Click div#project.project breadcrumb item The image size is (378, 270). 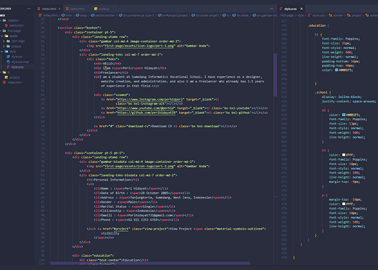[174, 16]
